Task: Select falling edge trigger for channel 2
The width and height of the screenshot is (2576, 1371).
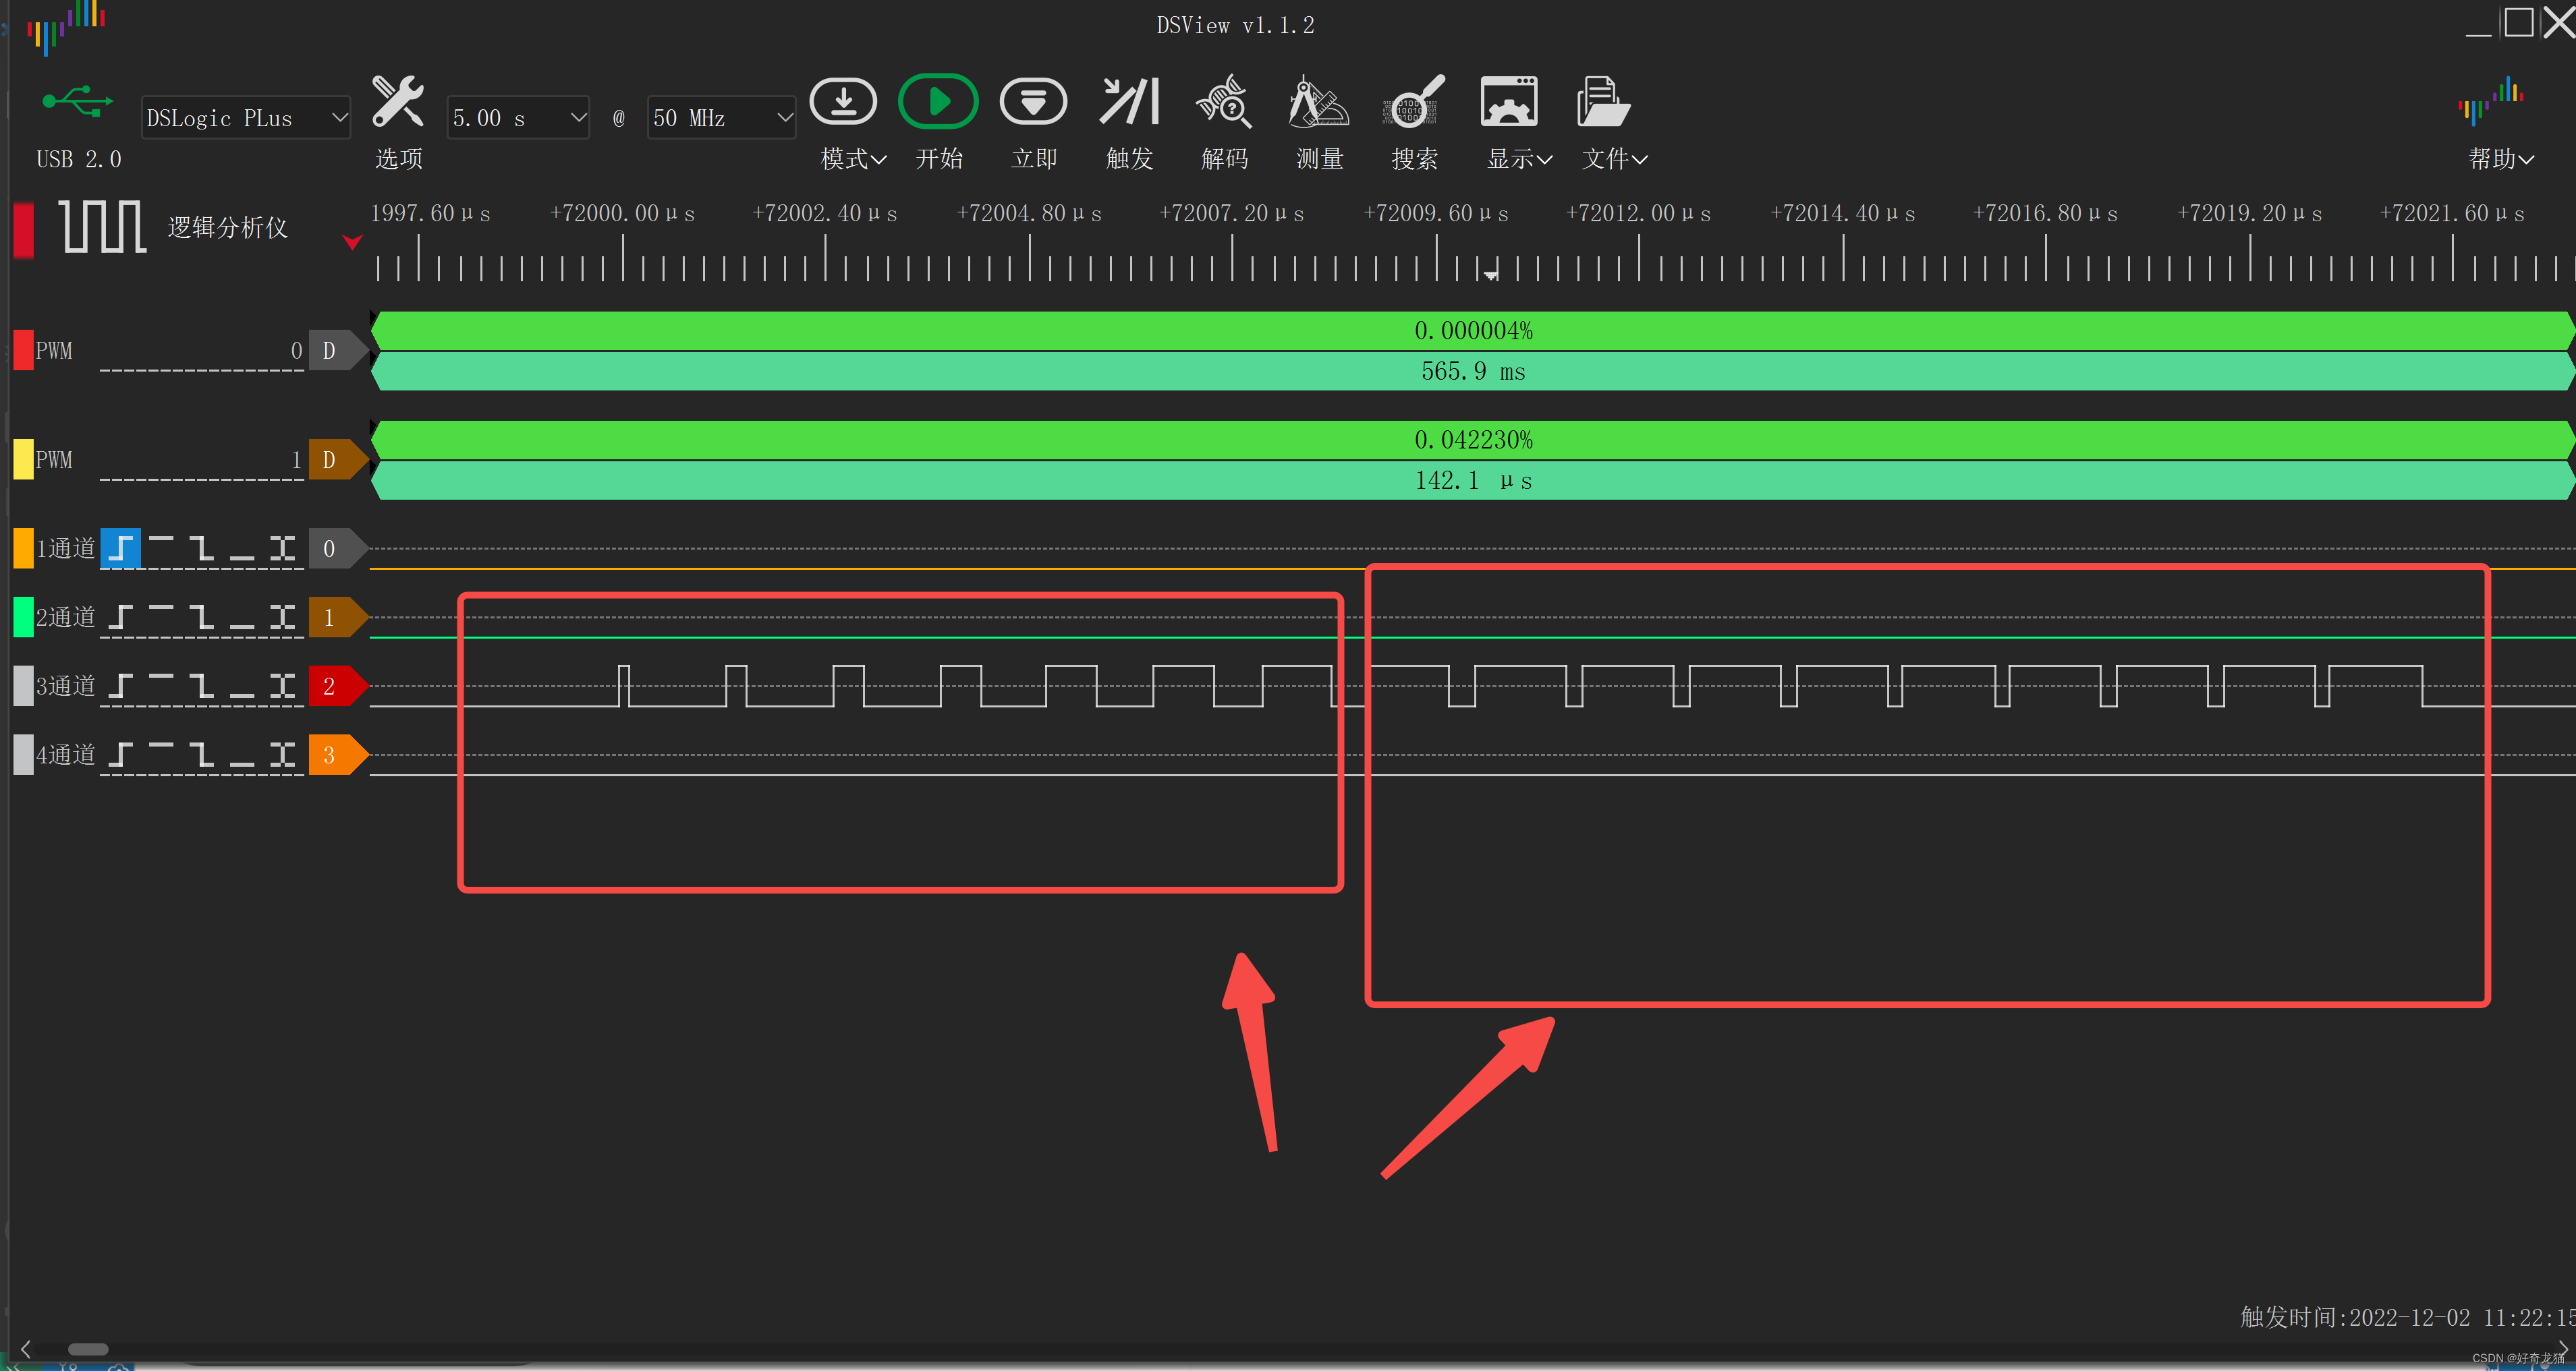Action: 202,616
